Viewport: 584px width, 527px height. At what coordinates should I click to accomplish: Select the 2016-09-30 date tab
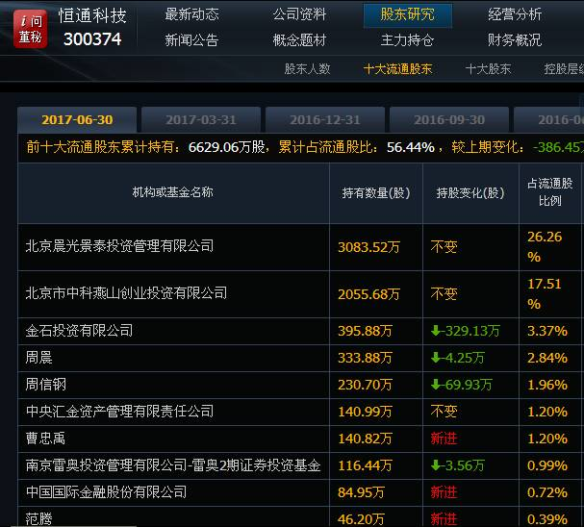coord(449,120)
